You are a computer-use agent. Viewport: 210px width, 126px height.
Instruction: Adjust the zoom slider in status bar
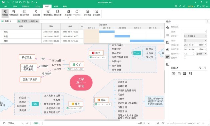pos(173,123)
